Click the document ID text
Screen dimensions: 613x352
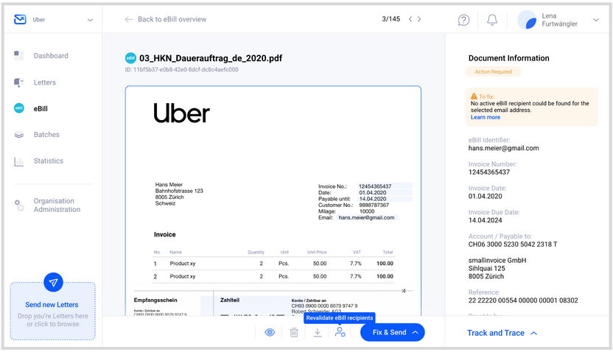pos(182,69)
